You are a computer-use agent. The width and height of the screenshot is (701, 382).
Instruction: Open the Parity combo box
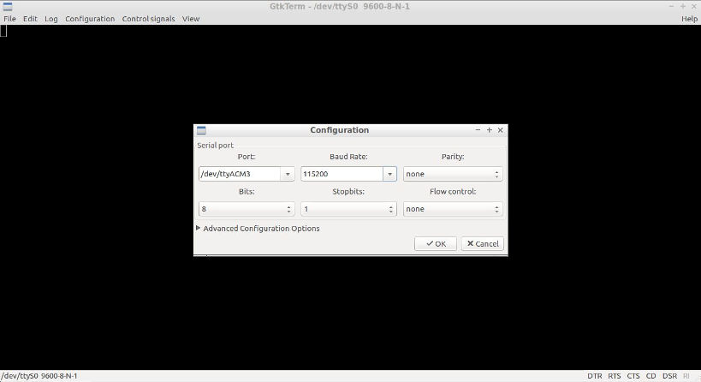coord(453,174)
